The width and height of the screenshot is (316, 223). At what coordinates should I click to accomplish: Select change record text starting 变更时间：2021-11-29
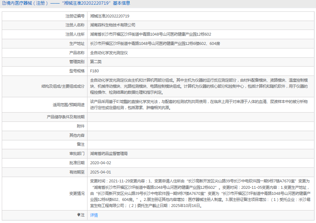200,193
